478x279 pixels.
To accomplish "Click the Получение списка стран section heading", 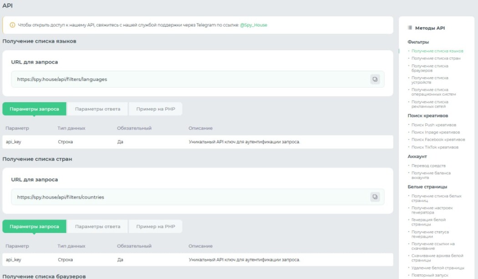I will [37, 159].
